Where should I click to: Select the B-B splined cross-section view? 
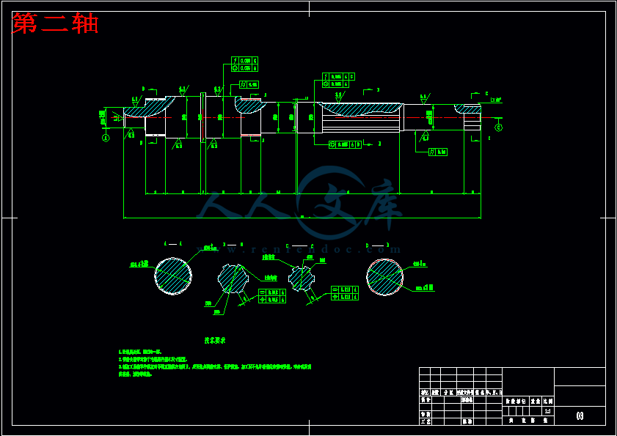tap(233, 278)
